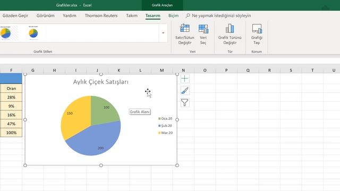The width and height of the screenshot is (340, 191).
Task: Select column N header
Action: (x=183, y=70)
